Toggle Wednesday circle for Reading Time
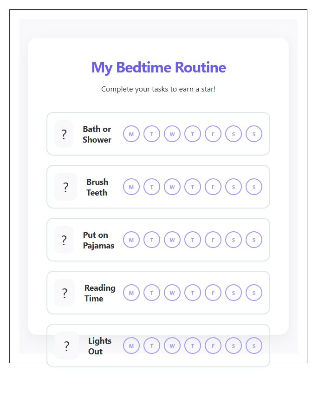The image size is (325, 418). 172,293
